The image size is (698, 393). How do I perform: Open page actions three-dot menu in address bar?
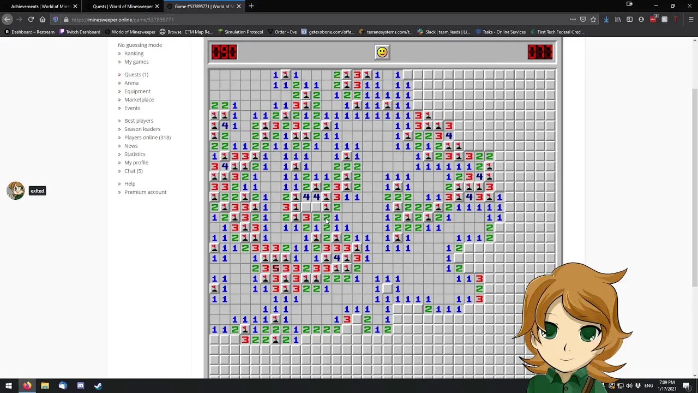pos(573,19)
